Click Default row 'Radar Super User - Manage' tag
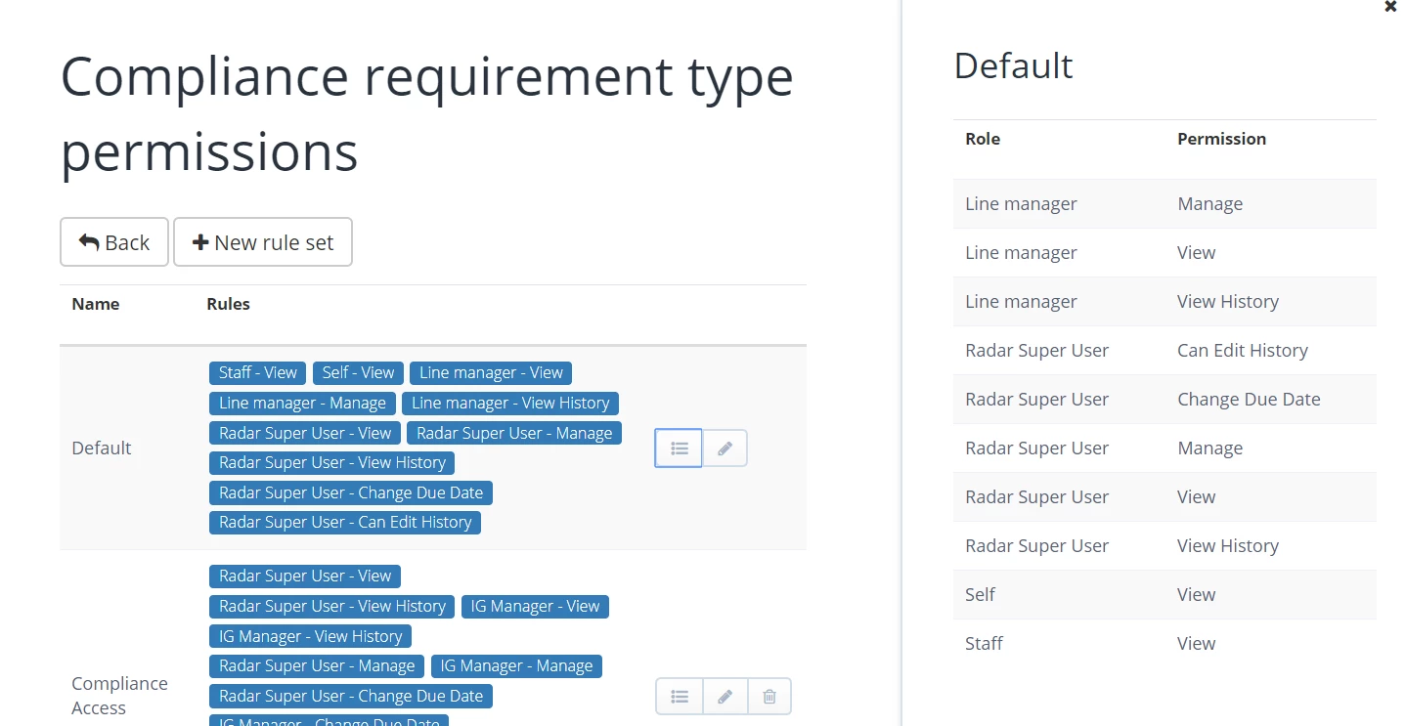 (x=514, y=433)
